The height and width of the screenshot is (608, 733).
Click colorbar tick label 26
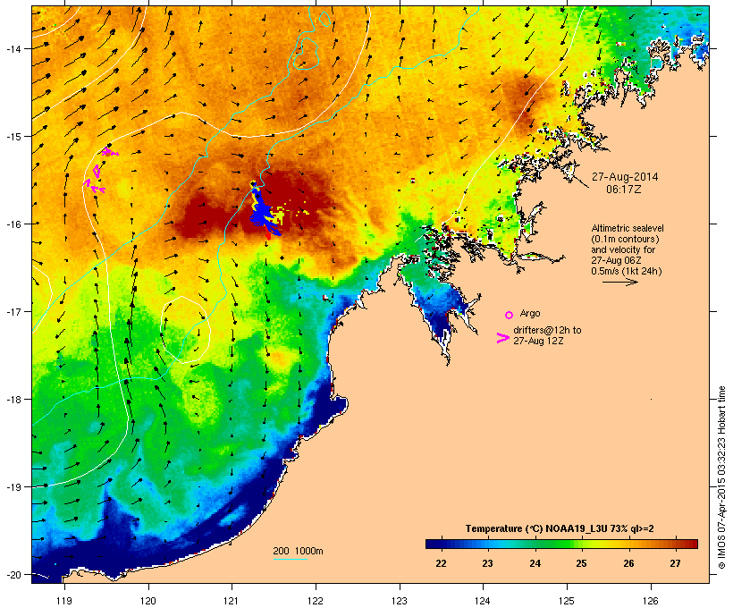(628, 563)
